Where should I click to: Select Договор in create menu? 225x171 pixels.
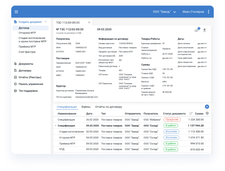pos(31,28)
